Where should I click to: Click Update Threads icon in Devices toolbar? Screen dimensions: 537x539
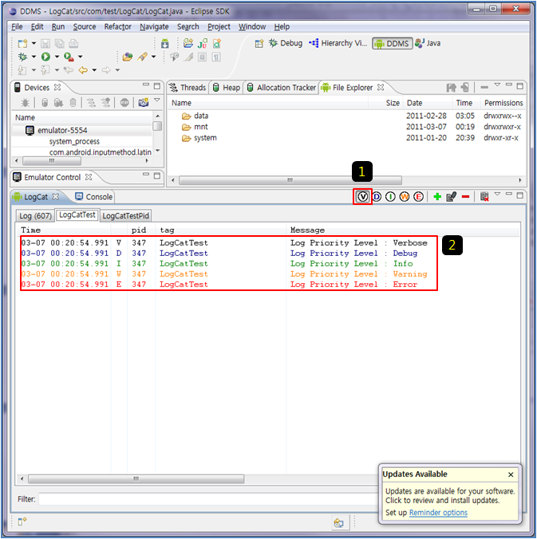pos(91,102)
